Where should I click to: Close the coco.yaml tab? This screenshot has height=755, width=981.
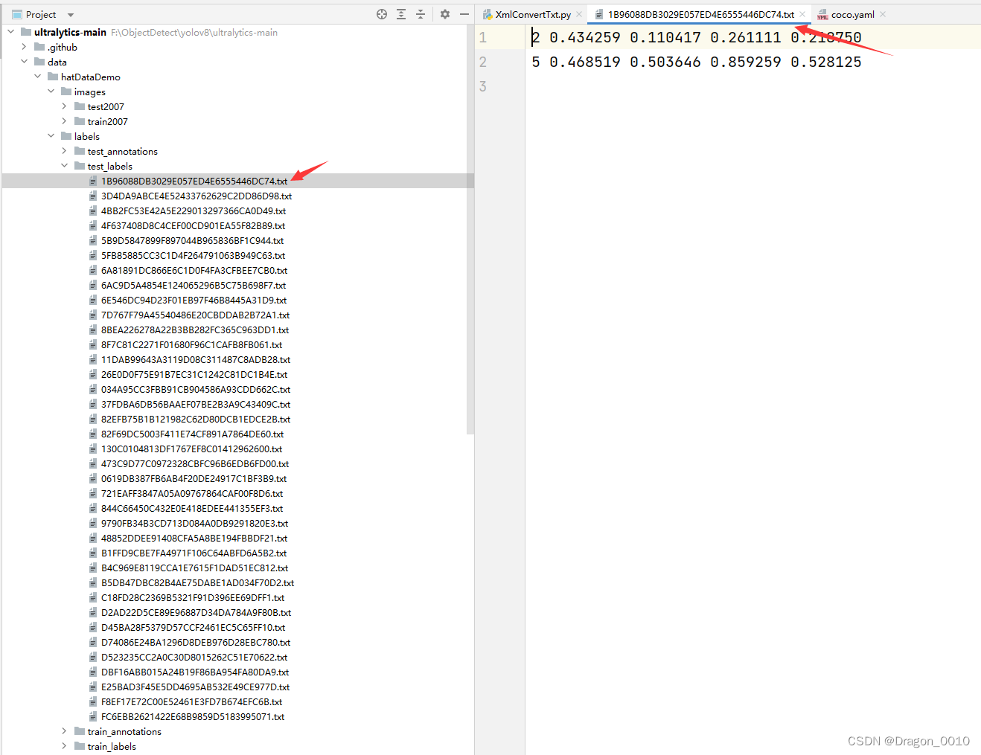pyautogui.click(x=883, y=14)
